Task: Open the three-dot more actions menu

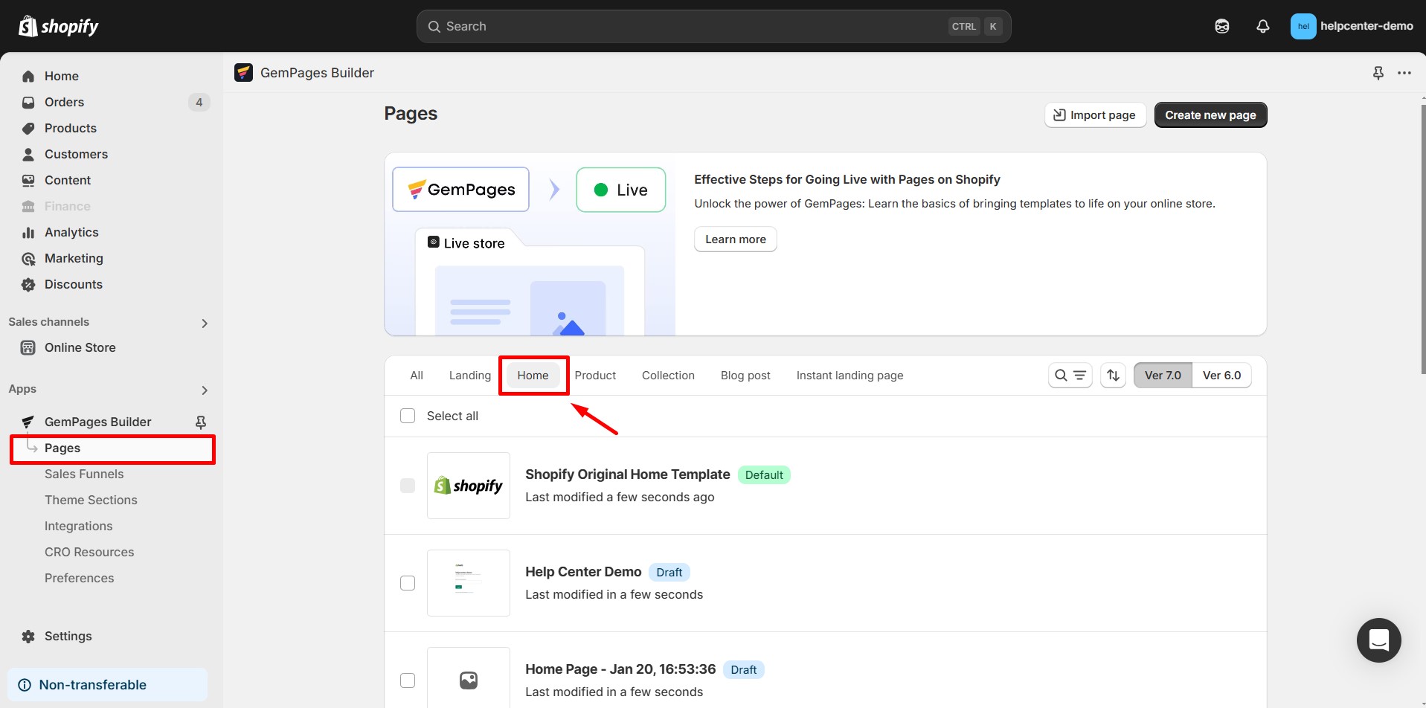Action: 1405,72
